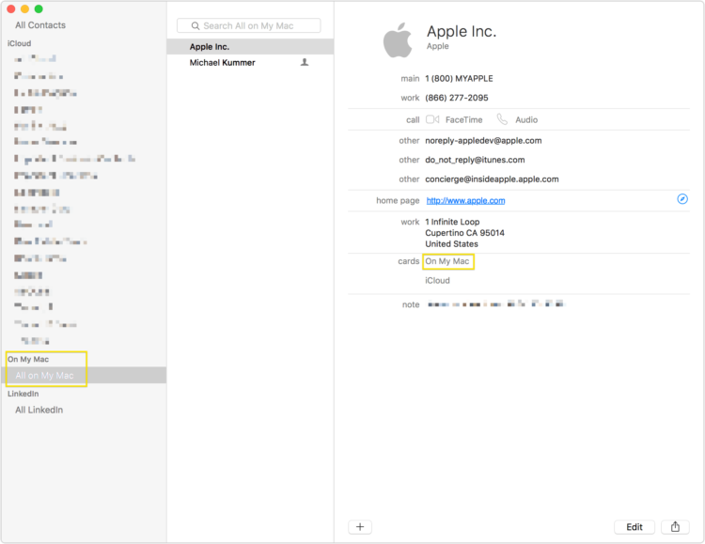This screenshot has width=705, height=544.
Task: Click email do_not_reply@itunes.com
Action: [475, 160]
